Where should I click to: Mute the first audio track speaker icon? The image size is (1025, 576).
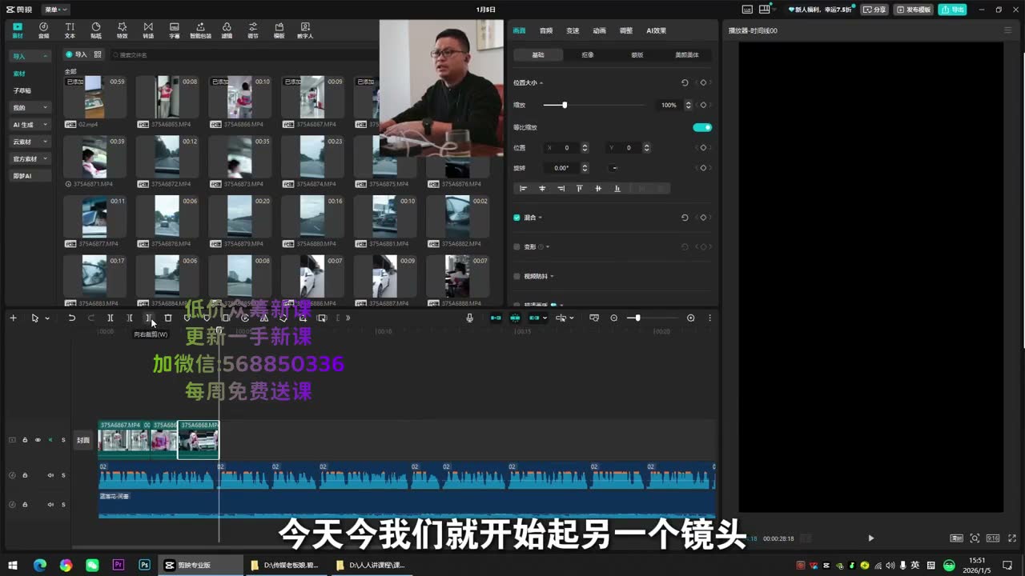pos(50,475)
